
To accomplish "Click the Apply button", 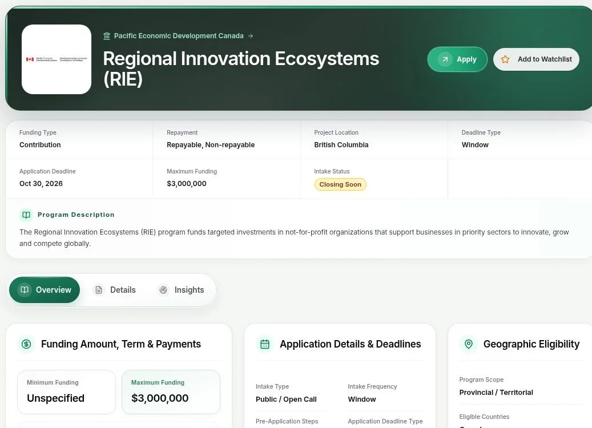I will tap(457, 59).
